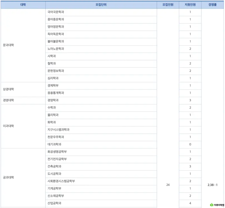Click the 불어불문학과 row
This screenshot has width=225, height=208.
coord(101,41)
